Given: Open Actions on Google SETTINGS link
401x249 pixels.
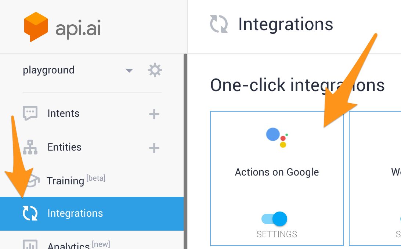Looking at the screenshot, I should tap(277, 234).
